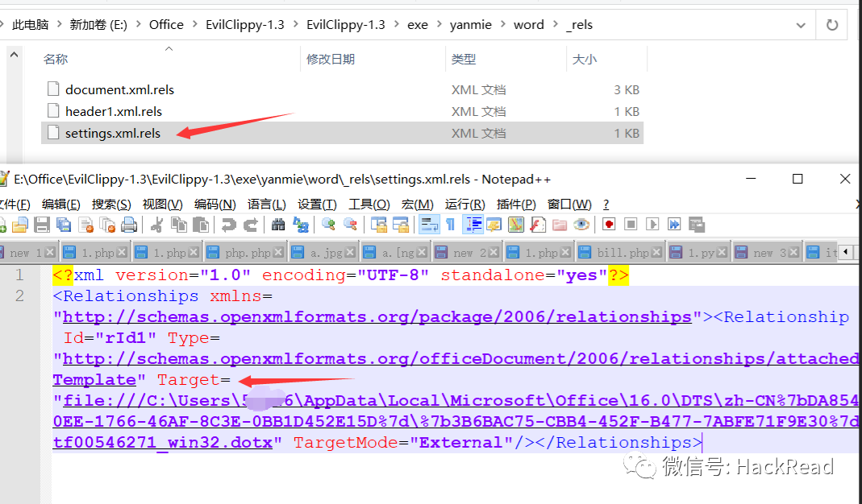Expand the chevron after Office breadcrumb
Viewport: 862px width, 504px height.
195,25
